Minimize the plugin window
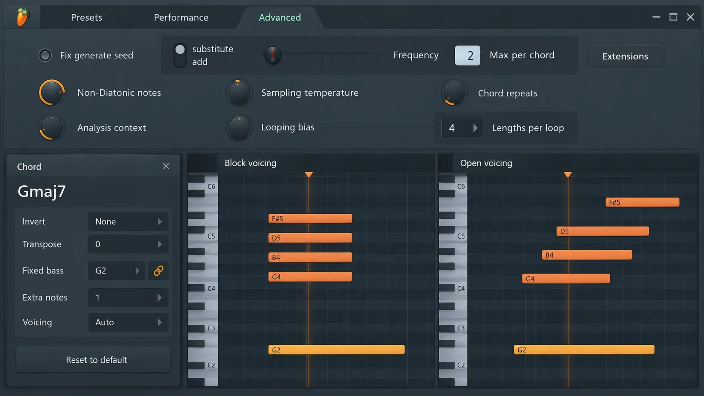 click(x=656, y=17)
